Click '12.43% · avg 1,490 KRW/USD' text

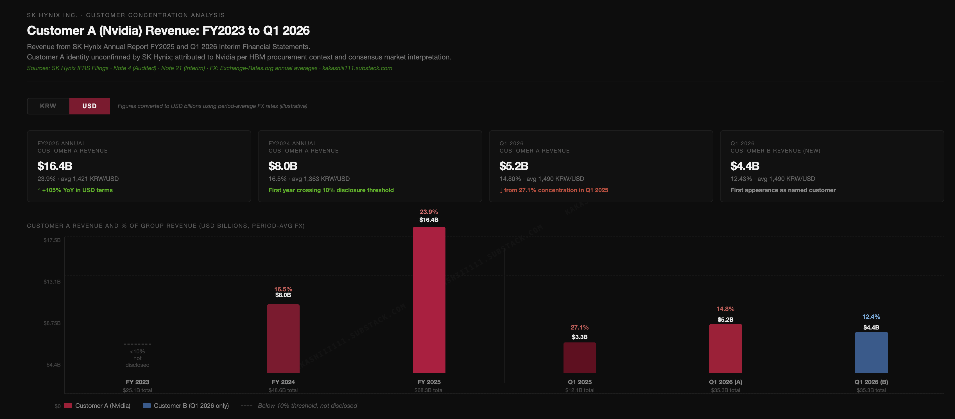tap(773, 179)
